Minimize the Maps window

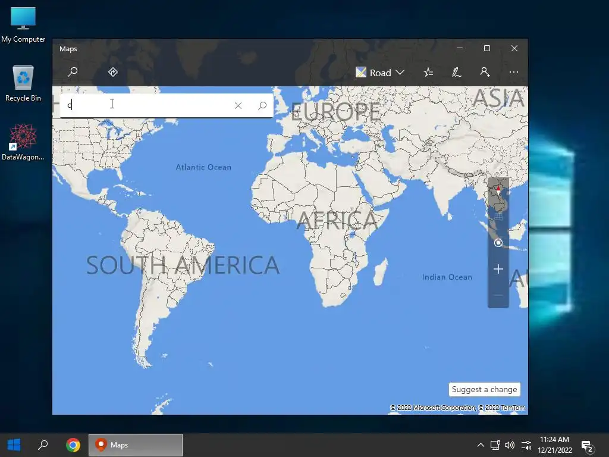pyautogui.click(x=460, y=48)
